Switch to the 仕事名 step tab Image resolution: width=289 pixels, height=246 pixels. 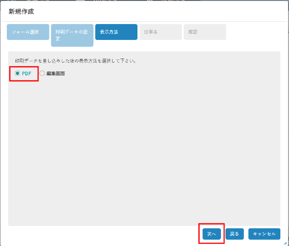point(161,32)
